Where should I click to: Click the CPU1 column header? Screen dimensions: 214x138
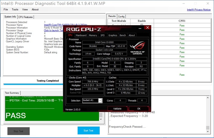coord(182,21)
